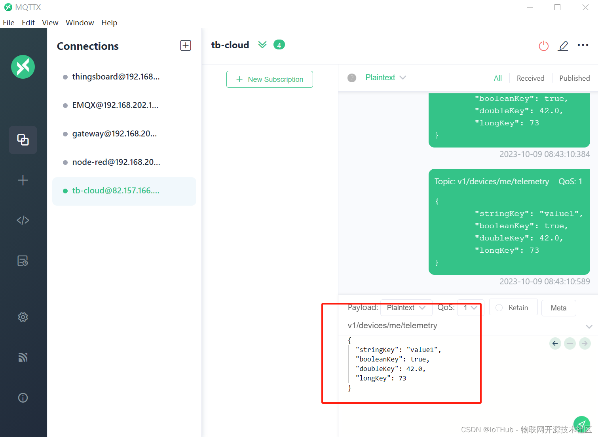Expand topic history chevron beside topic field

589,326
